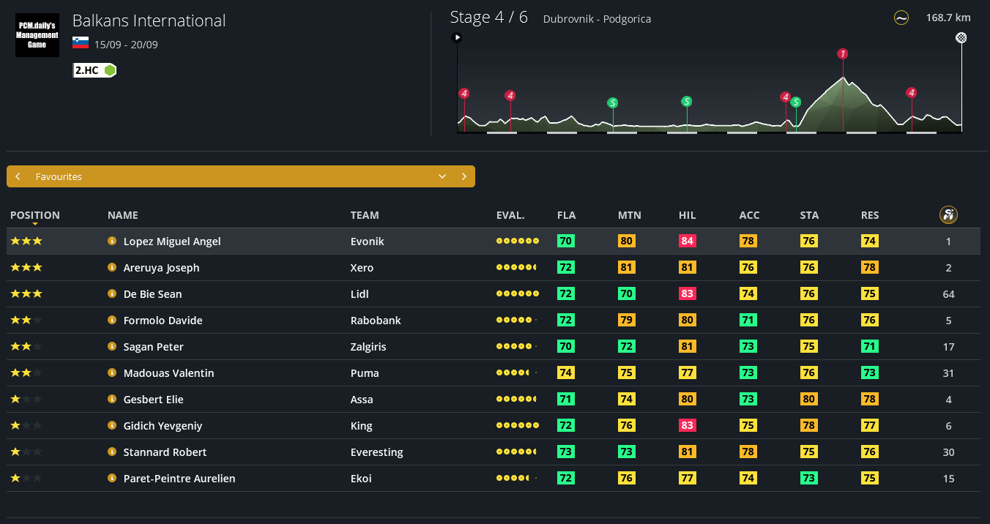Click the category 1 climb marker

point(843,54)
